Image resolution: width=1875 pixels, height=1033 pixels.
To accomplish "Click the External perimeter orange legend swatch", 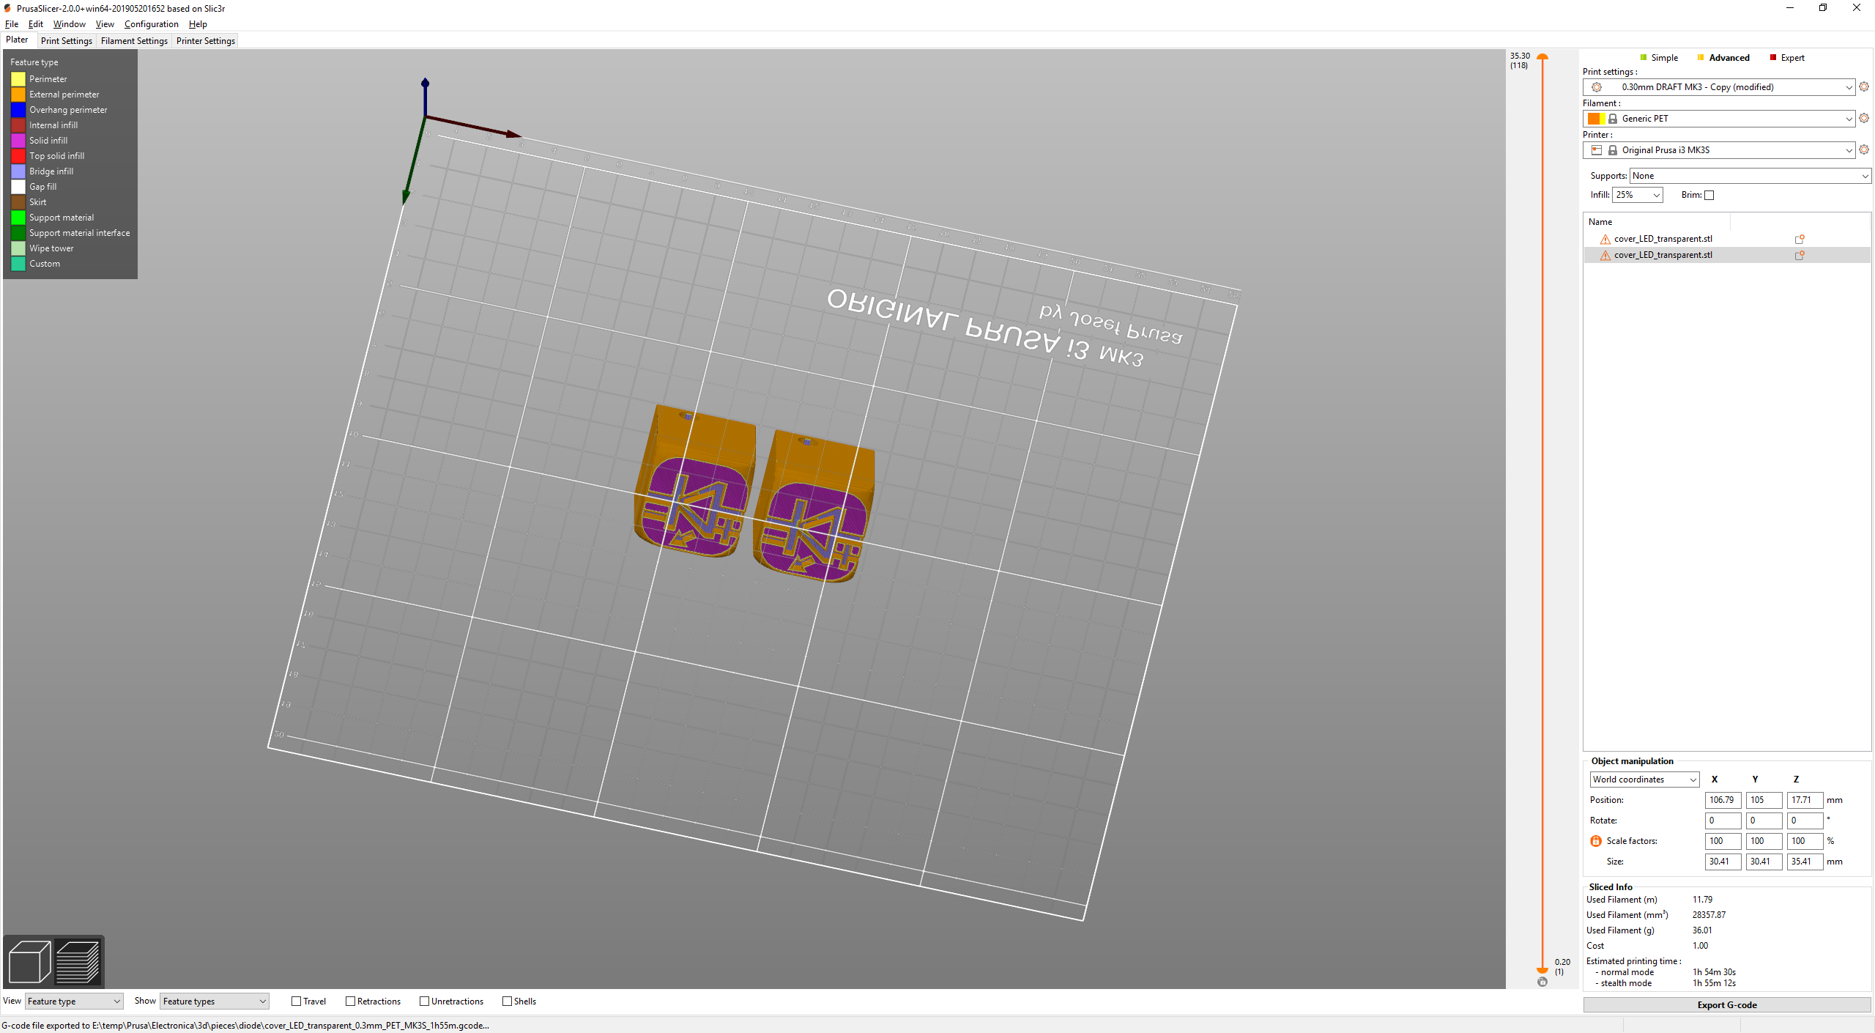I will pos(18,94).
